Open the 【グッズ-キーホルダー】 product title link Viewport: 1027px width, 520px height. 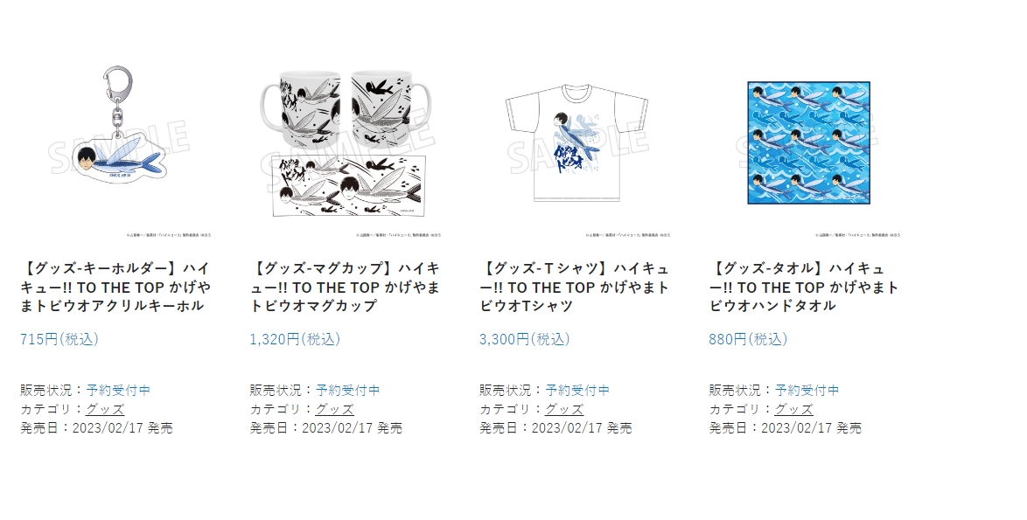coord(116,288)
